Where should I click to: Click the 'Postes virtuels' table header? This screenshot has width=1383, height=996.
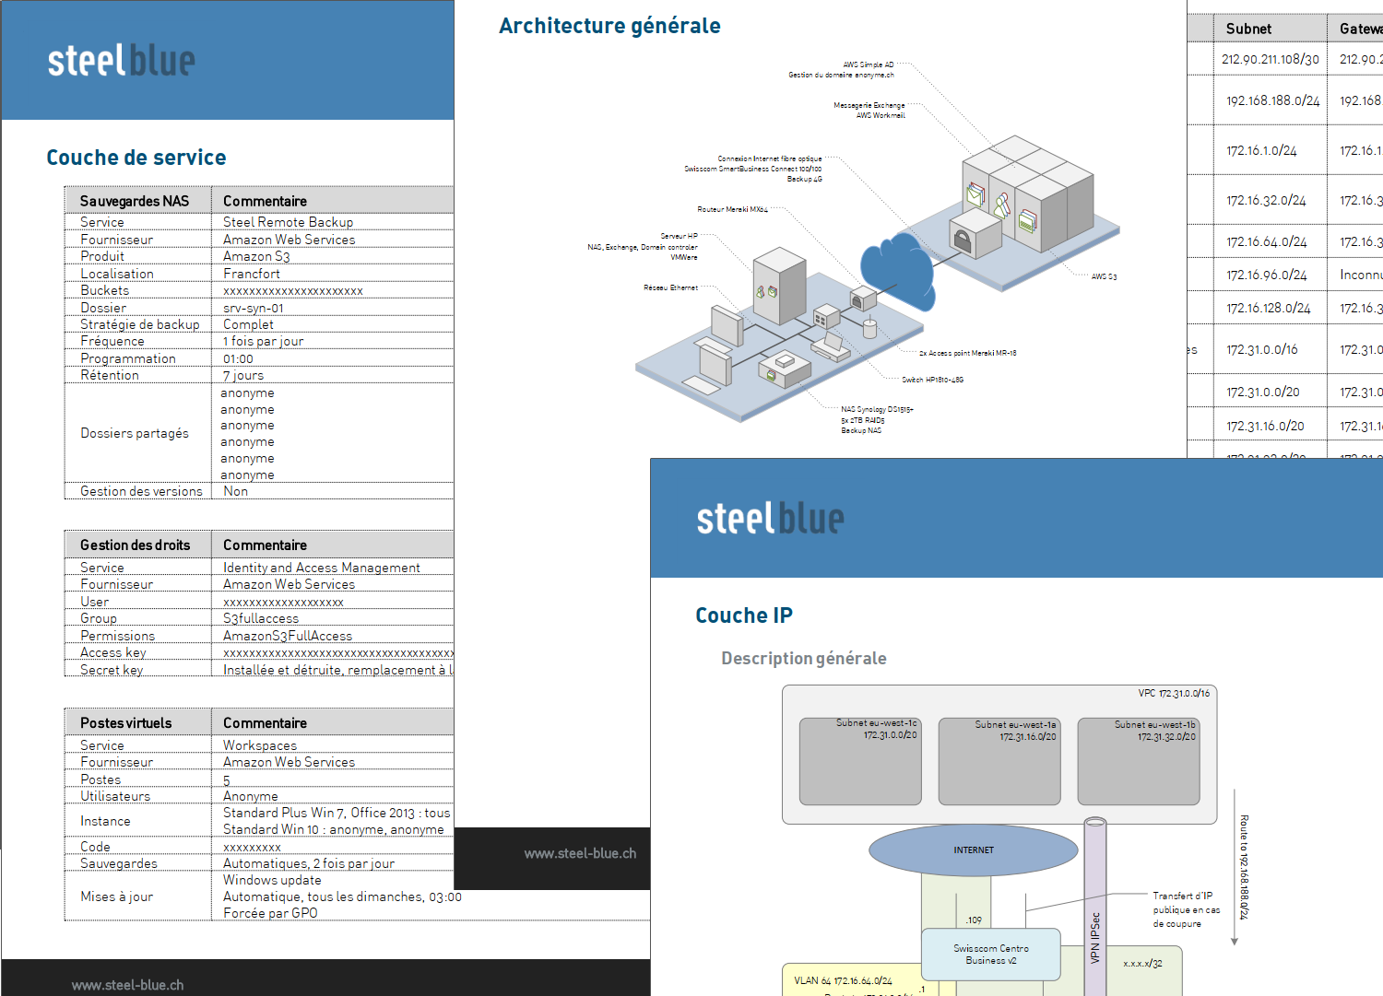[x=125, y=723]
